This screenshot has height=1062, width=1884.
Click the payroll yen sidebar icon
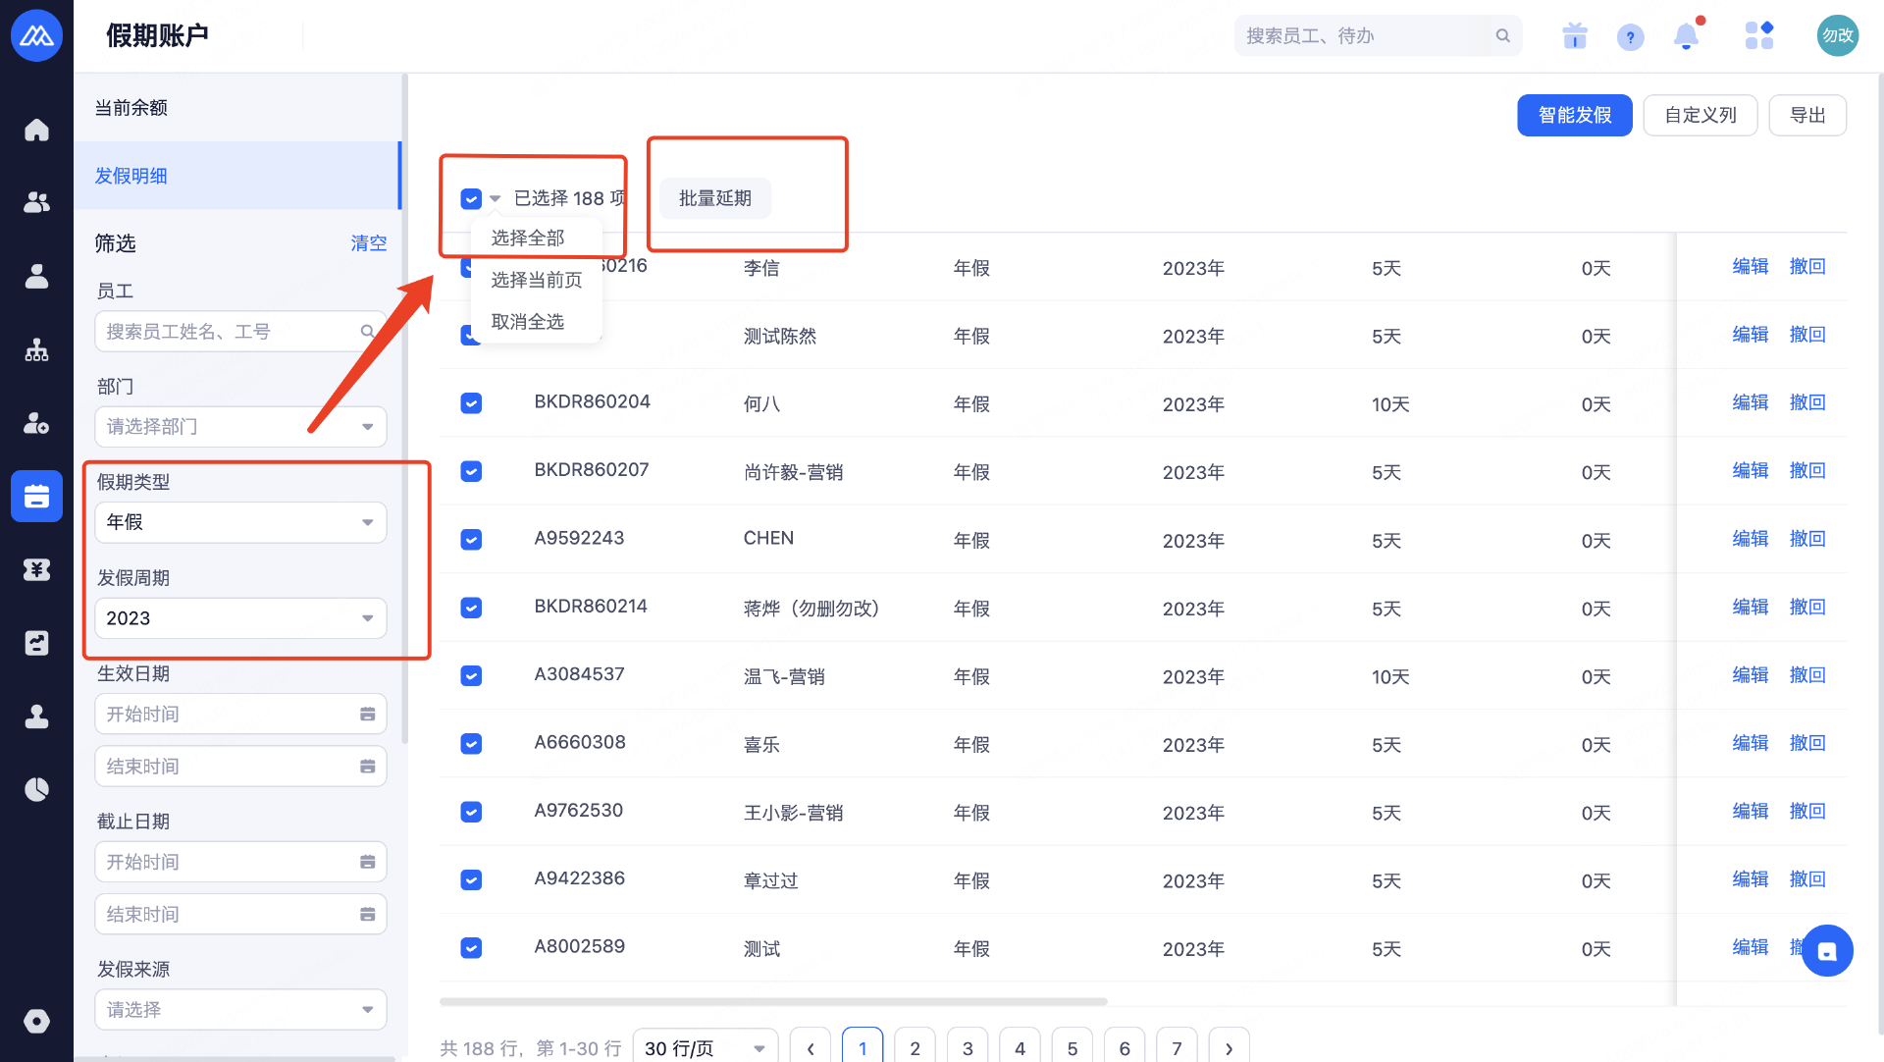point(36,569)
